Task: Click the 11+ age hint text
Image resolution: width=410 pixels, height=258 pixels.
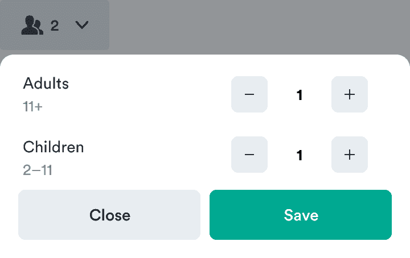Action: pos(33,106)
